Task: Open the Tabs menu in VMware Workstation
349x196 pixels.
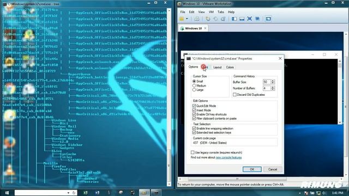Action: tap(221, 12)
